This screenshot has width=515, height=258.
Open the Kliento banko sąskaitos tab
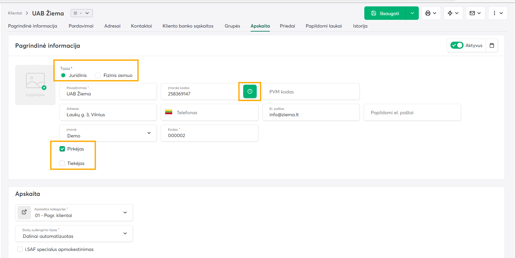[x=188, y=26]
